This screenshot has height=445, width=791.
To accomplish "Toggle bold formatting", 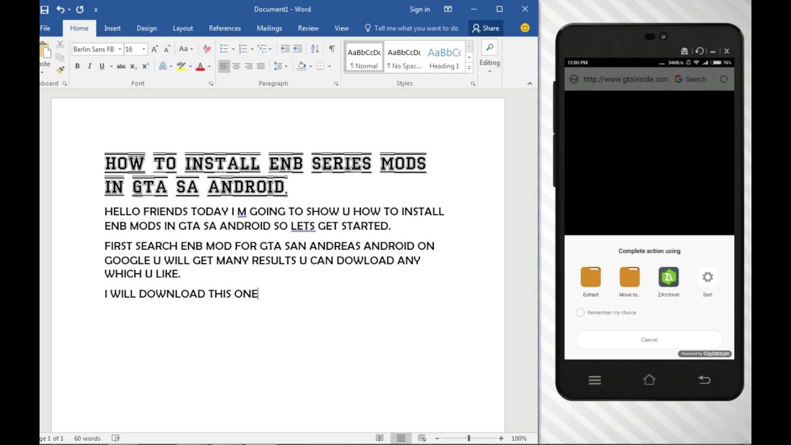I will pos(77,66).
